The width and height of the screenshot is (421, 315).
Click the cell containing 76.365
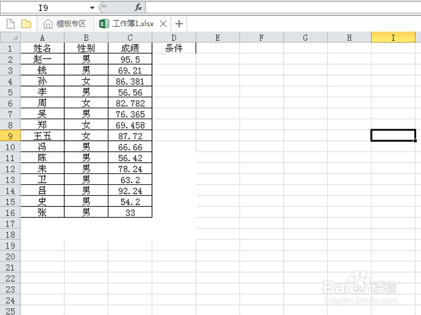coord(130,114)
